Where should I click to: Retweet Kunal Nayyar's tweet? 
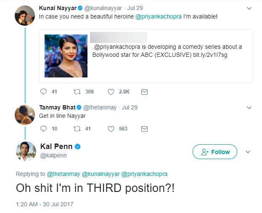[x=77, y=92]
